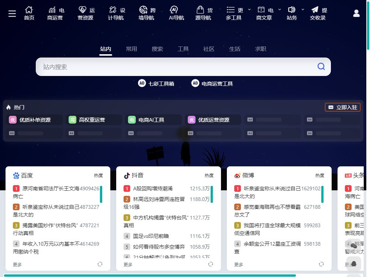Open 货源导航 bag icon
The width and height of the screenshot is (370, 277).
pyautogui.click(x=200, y=10)
